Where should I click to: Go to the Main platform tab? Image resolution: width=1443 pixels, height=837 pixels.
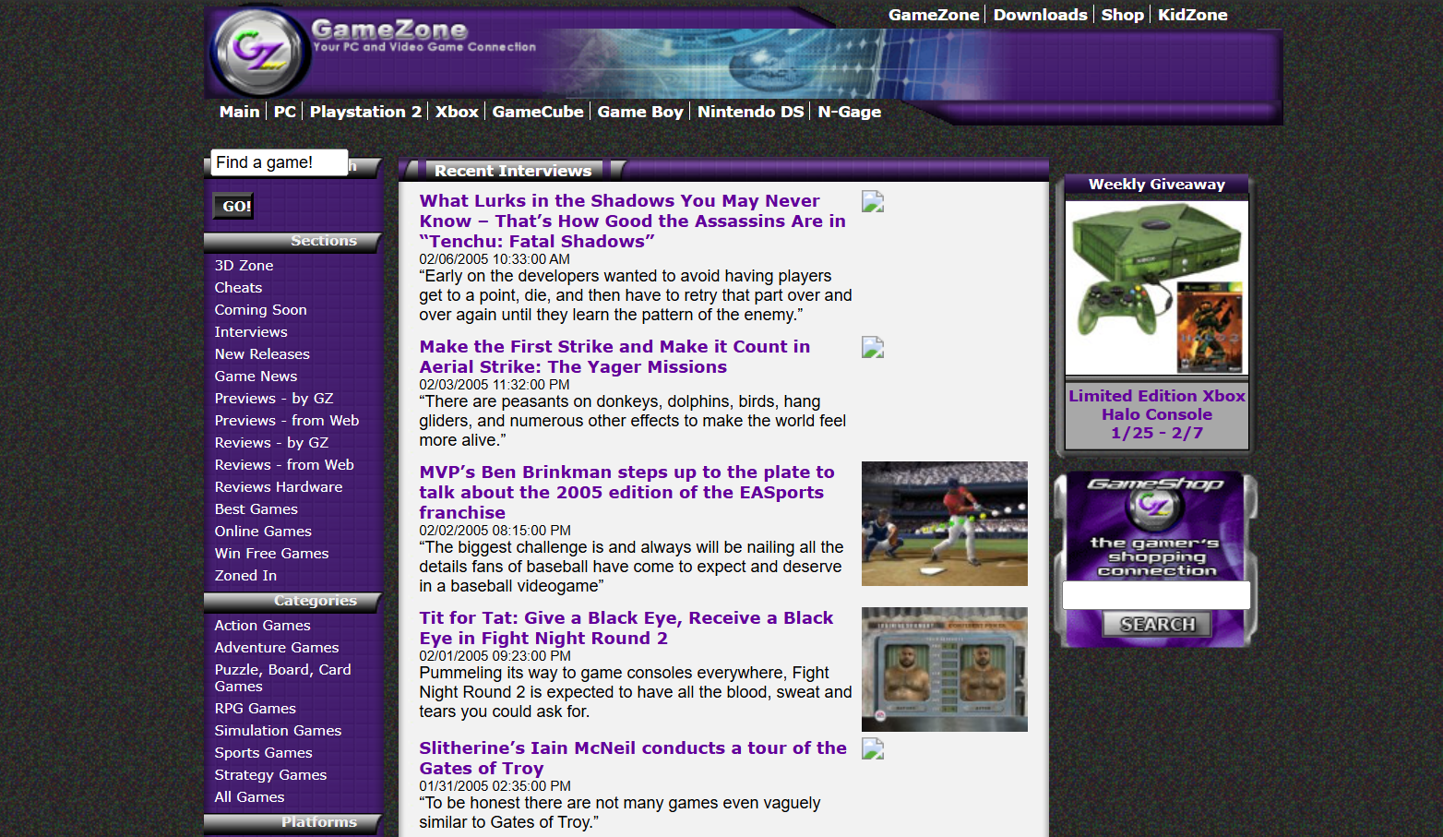point(239,112)
